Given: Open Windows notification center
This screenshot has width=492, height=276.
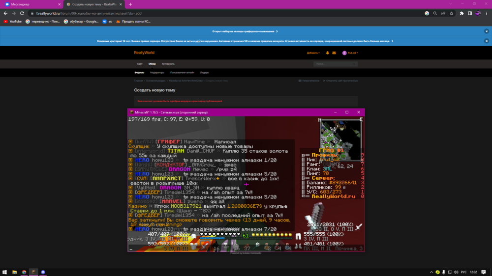Looking at the screenshot, I should coord(484,272).
